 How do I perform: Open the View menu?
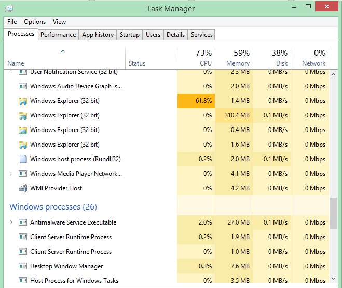tap(59, 22)
